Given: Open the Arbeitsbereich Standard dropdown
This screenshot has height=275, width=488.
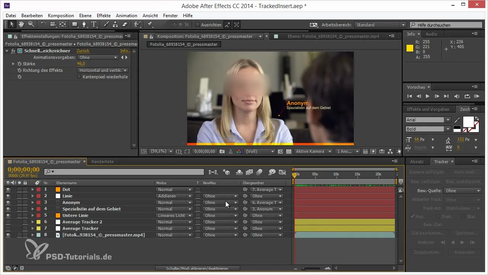Looking at the screenshot, I should 380,25.
